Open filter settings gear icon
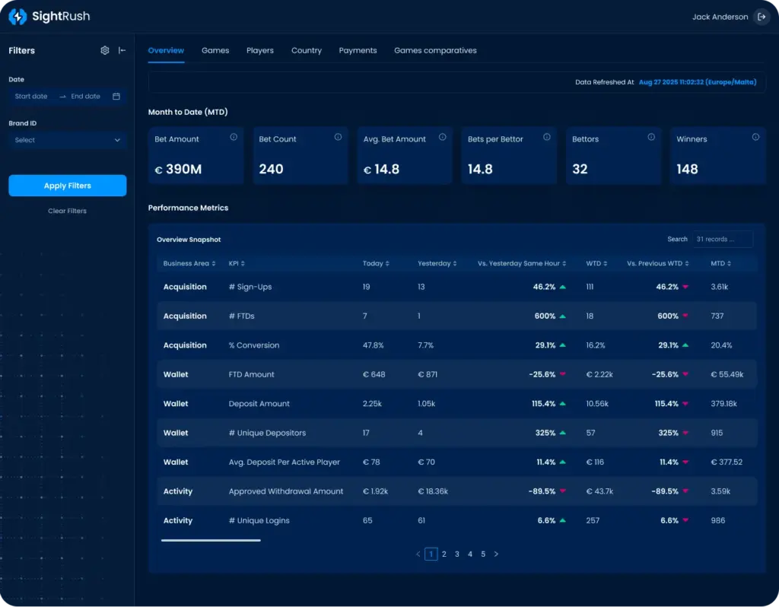The width and height of the screenshot is (779, 607). point(105,50)
